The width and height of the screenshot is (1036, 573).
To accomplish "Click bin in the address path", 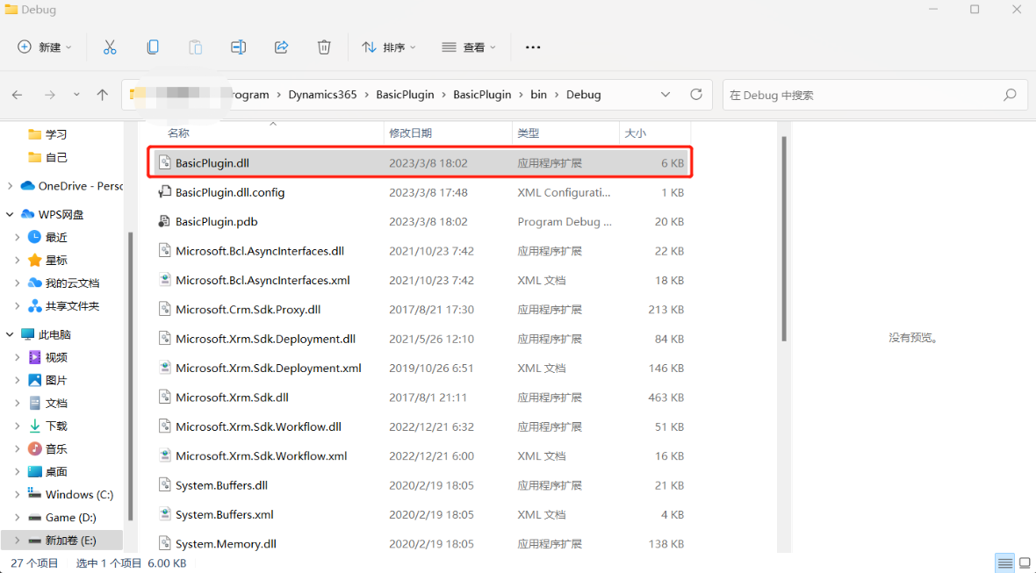I will pyautogui.click(x=538, y=95).
